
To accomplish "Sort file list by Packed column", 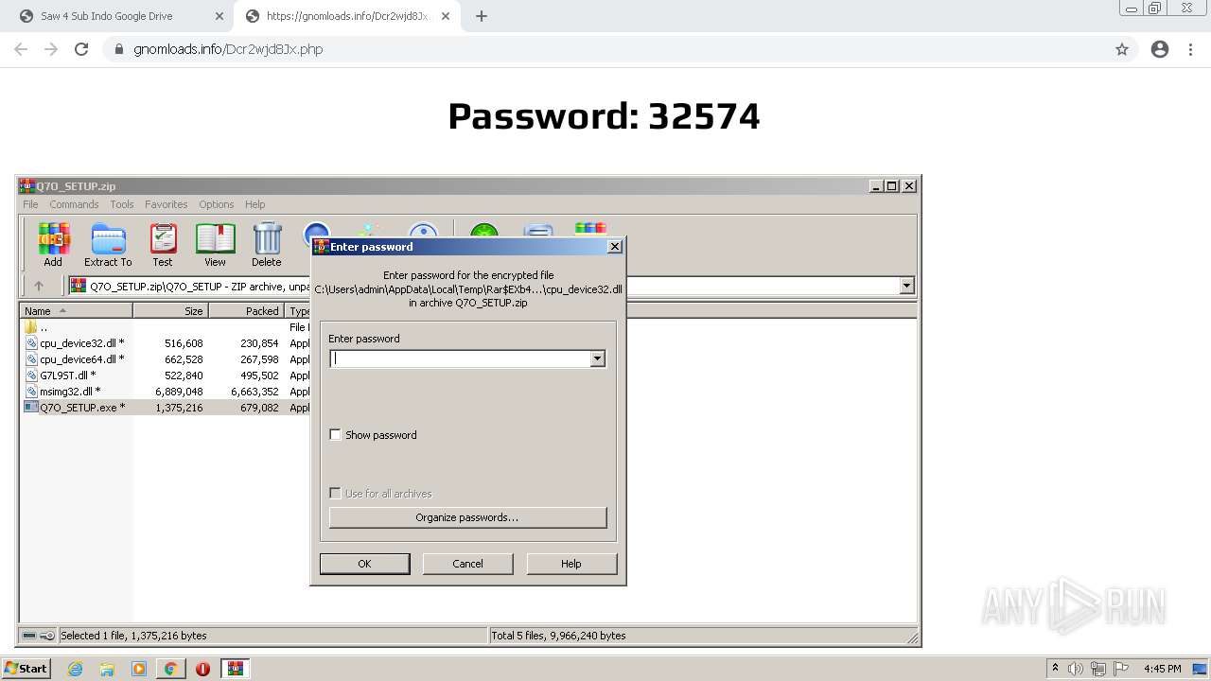I will (x=246, y=311).
